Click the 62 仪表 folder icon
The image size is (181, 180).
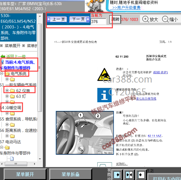click(12, 91)
